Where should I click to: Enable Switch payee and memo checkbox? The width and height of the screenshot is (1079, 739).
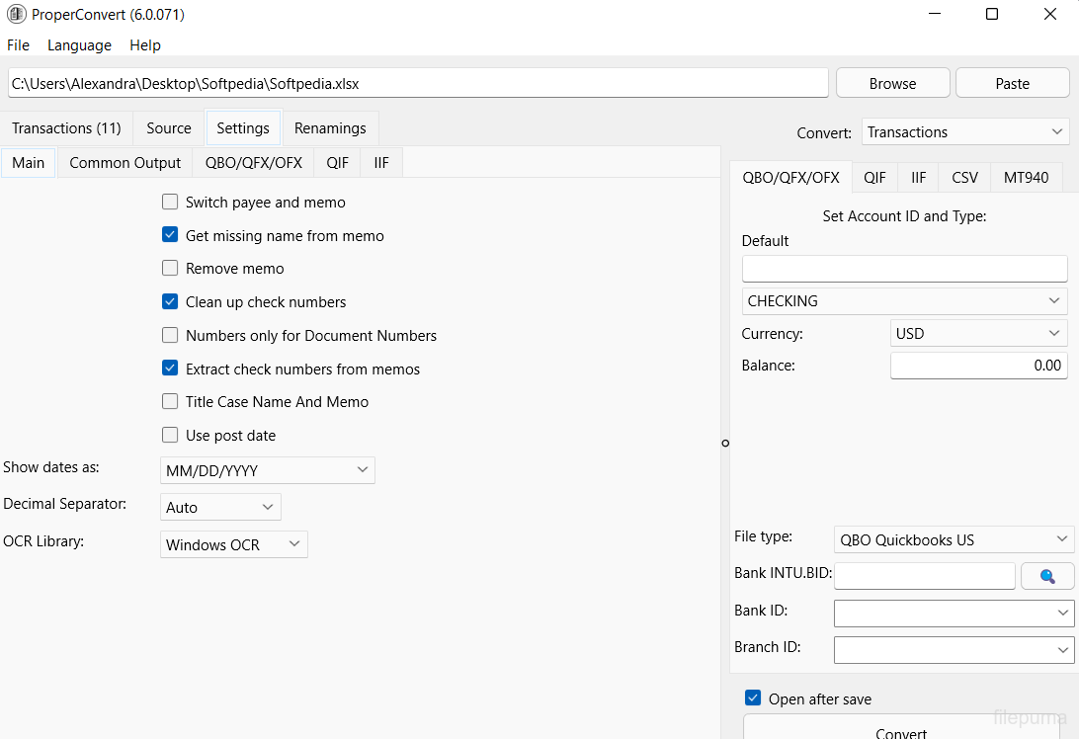[x=170, y=203]
